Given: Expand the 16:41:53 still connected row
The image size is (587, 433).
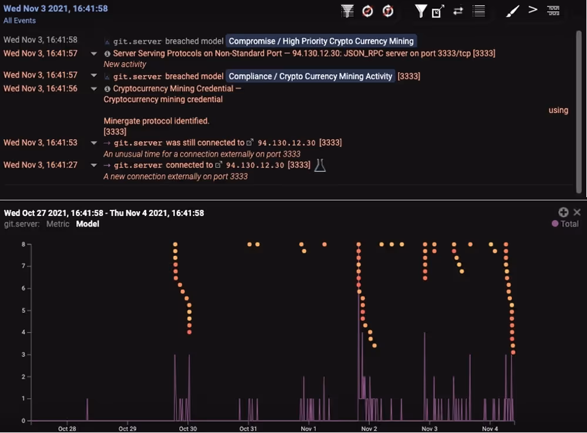Looking at the screenshot, I should (94, 143).
